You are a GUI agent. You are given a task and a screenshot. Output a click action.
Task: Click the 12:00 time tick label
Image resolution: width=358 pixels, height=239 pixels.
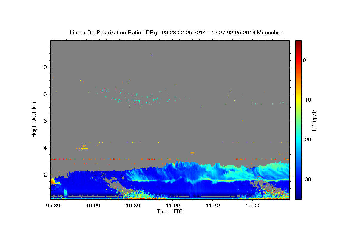(x=252, y=206)
